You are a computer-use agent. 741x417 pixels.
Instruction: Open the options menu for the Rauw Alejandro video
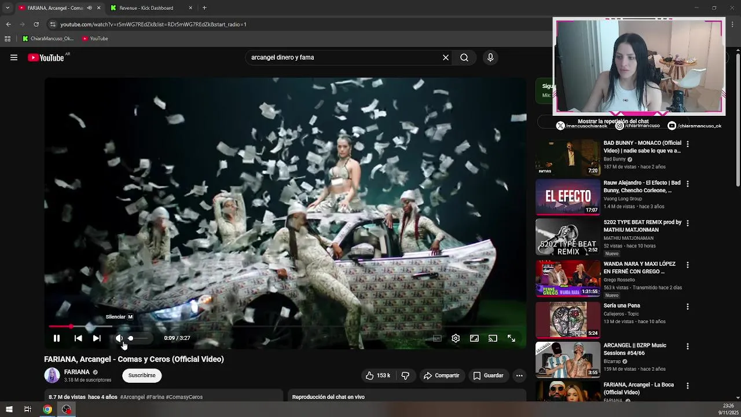(688, 183)
